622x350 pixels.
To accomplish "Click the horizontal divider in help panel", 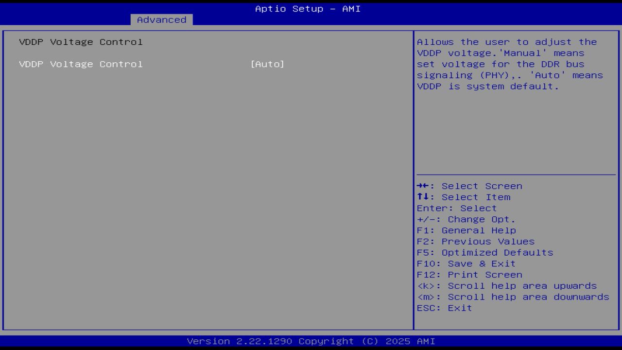I will (516, 173).
